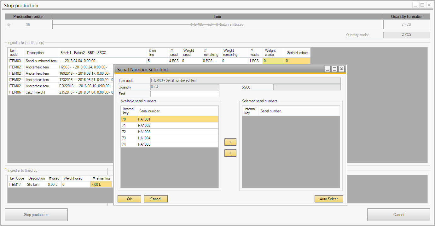Screen dimensions: 435x226
Task: Click into the Find input field
Action: (185, 94)
